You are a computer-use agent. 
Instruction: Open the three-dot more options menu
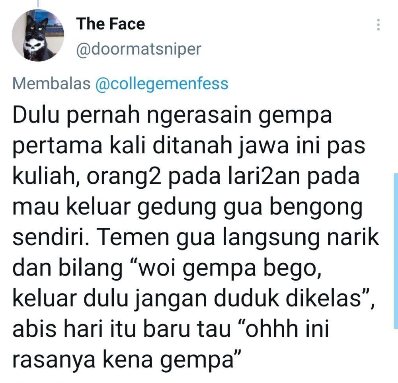tap(378, 25)
